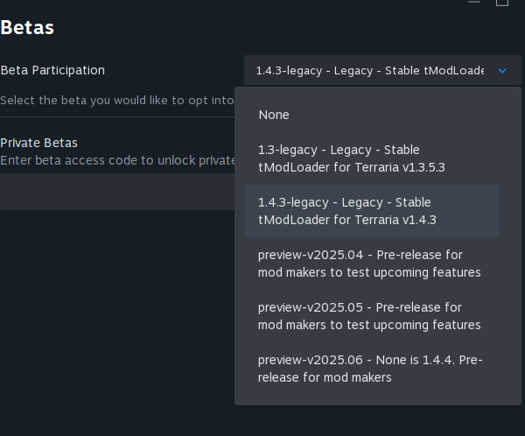Click the 'release for mod makers' line under preview-v2025.06
525x436 pixels.
pos(325,377)
